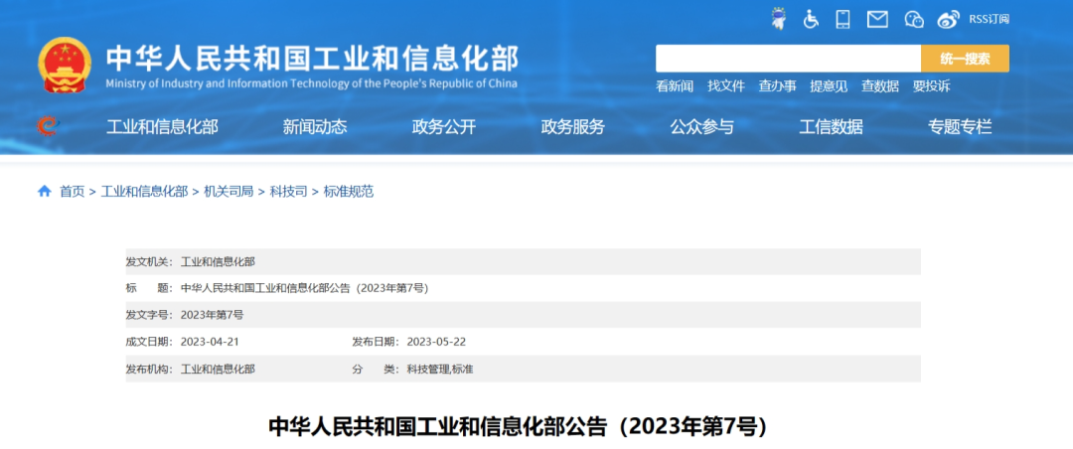Open the email envelope icon

[x=877, y=19]
